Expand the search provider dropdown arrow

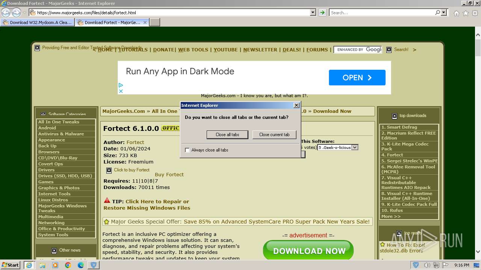[x=444, y=12]
